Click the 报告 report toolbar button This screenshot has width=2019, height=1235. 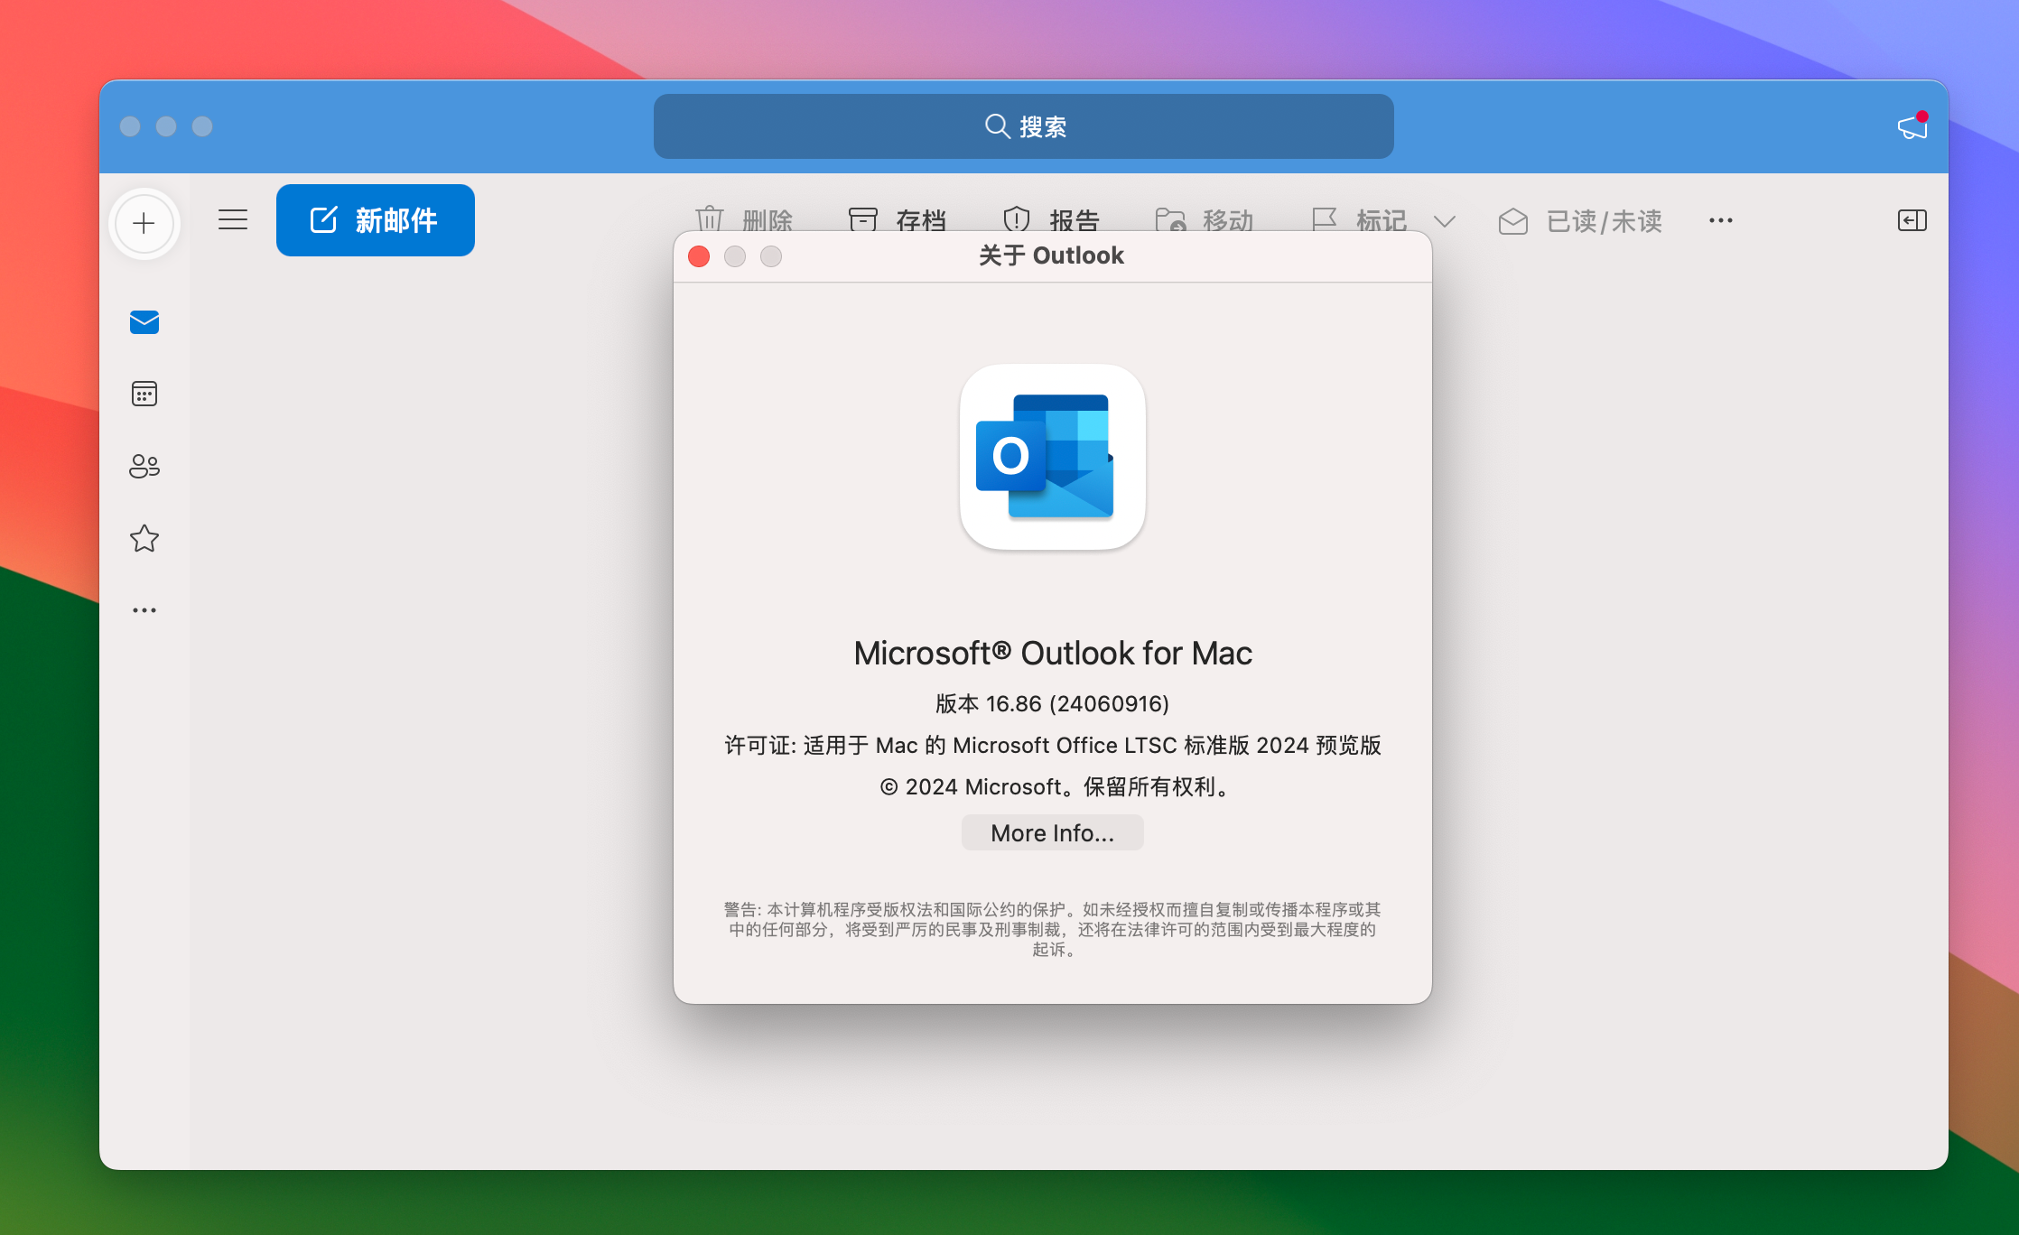point(1051,219)
